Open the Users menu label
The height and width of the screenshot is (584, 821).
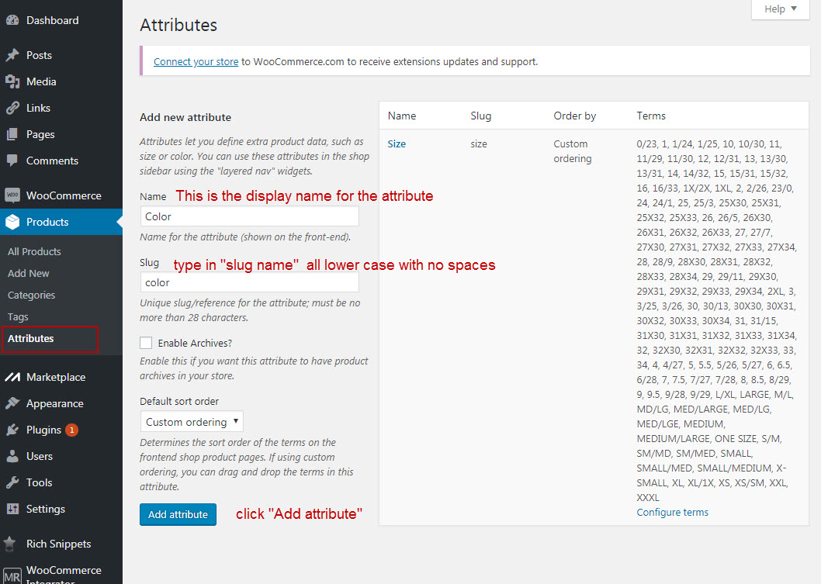coord(40,456)
